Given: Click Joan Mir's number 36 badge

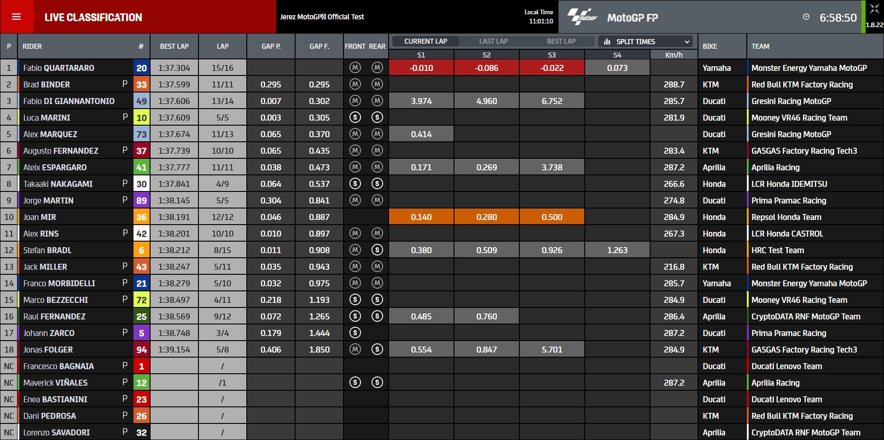Looking at the screenshot, I should pyautogui.click(x=141, y=217).
